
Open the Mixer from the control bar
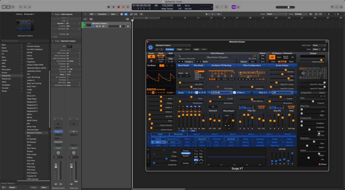(25, 7)
